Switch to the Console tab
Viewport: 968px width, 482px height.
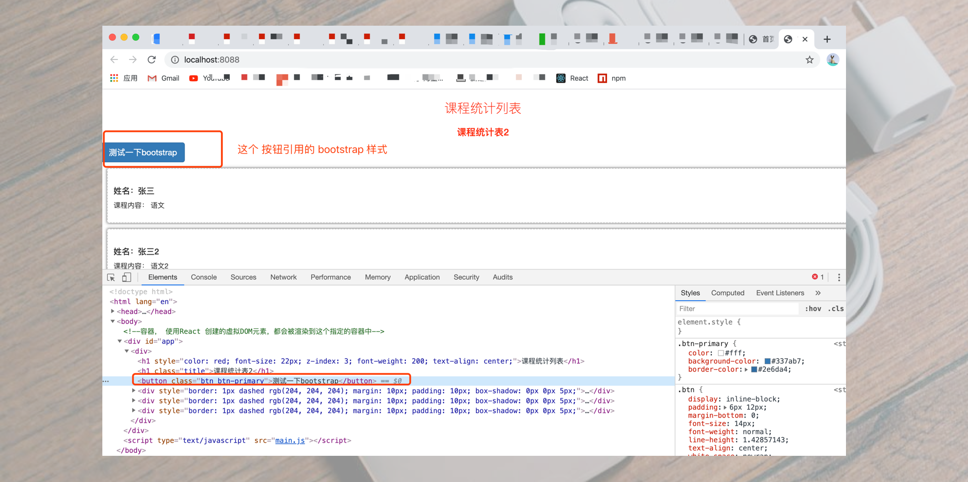[x=203, y=277]
